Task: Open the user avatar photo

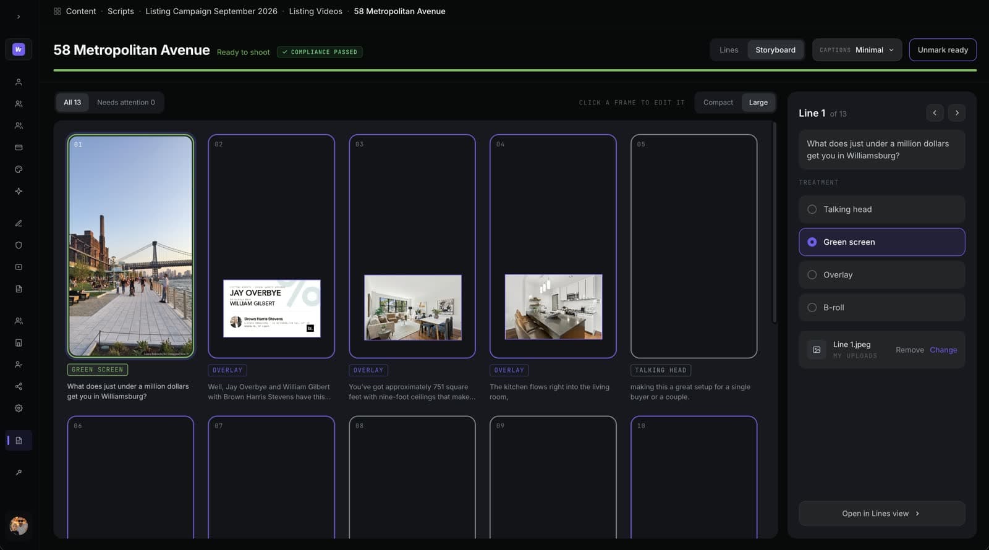Action: (x=19, y=525)
